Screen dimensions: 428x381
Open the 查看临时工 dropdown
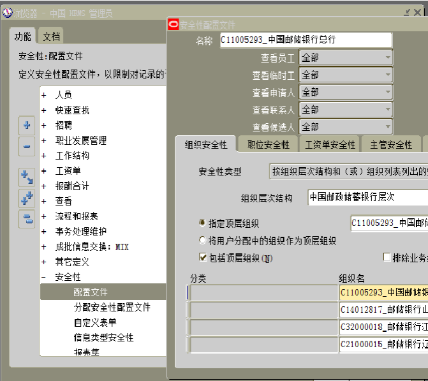(x=346, y=75)
